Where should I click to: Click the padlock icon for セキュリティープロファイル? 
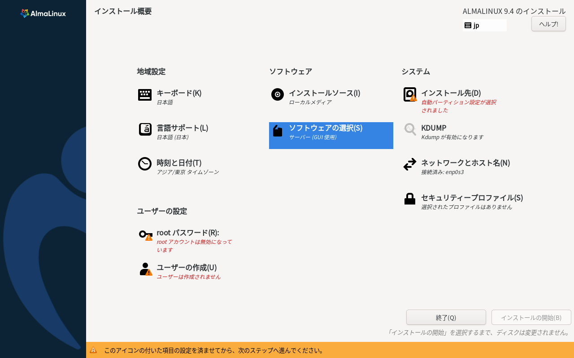pos(410,199)
